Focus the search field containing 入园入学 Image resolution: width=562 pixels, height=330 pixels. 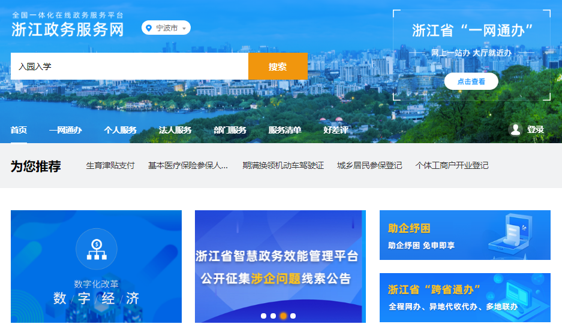click(x=130, y=66)
